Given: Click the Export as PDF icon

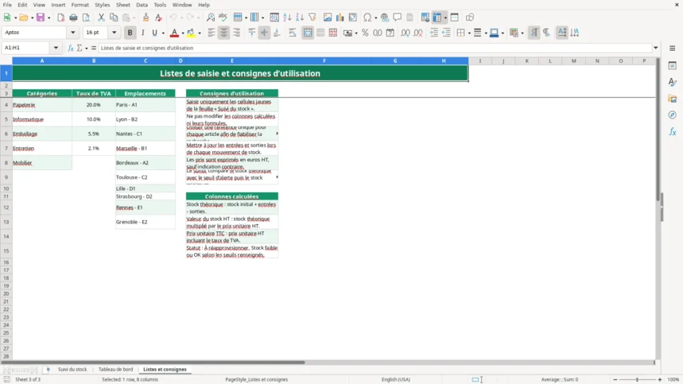Looking at the screenshot, I should tap(61, 17).
